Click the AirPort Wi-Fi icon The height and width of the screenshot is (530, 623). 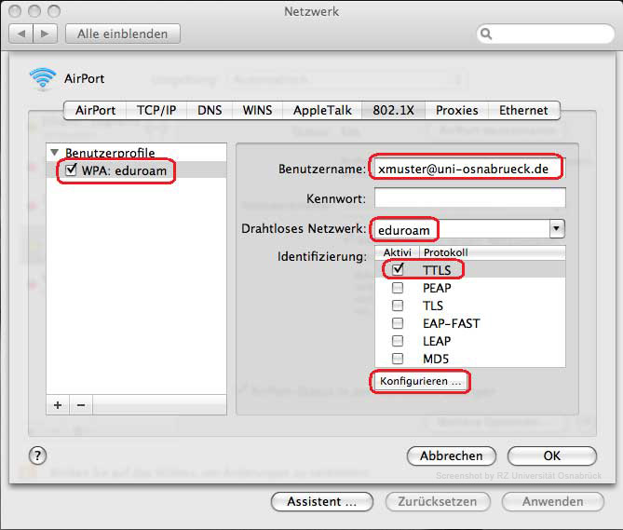[43, 78]
